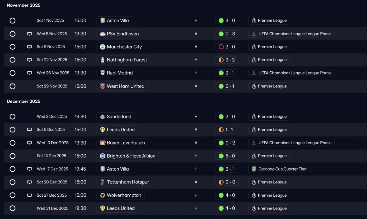Viewport: 367px width, 219px height.
Task: Click the December 2025 month heading
Action: point(24,101)
